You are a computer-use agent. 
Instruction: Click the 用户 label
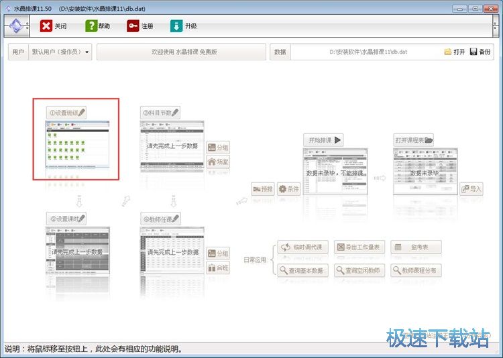18,52
